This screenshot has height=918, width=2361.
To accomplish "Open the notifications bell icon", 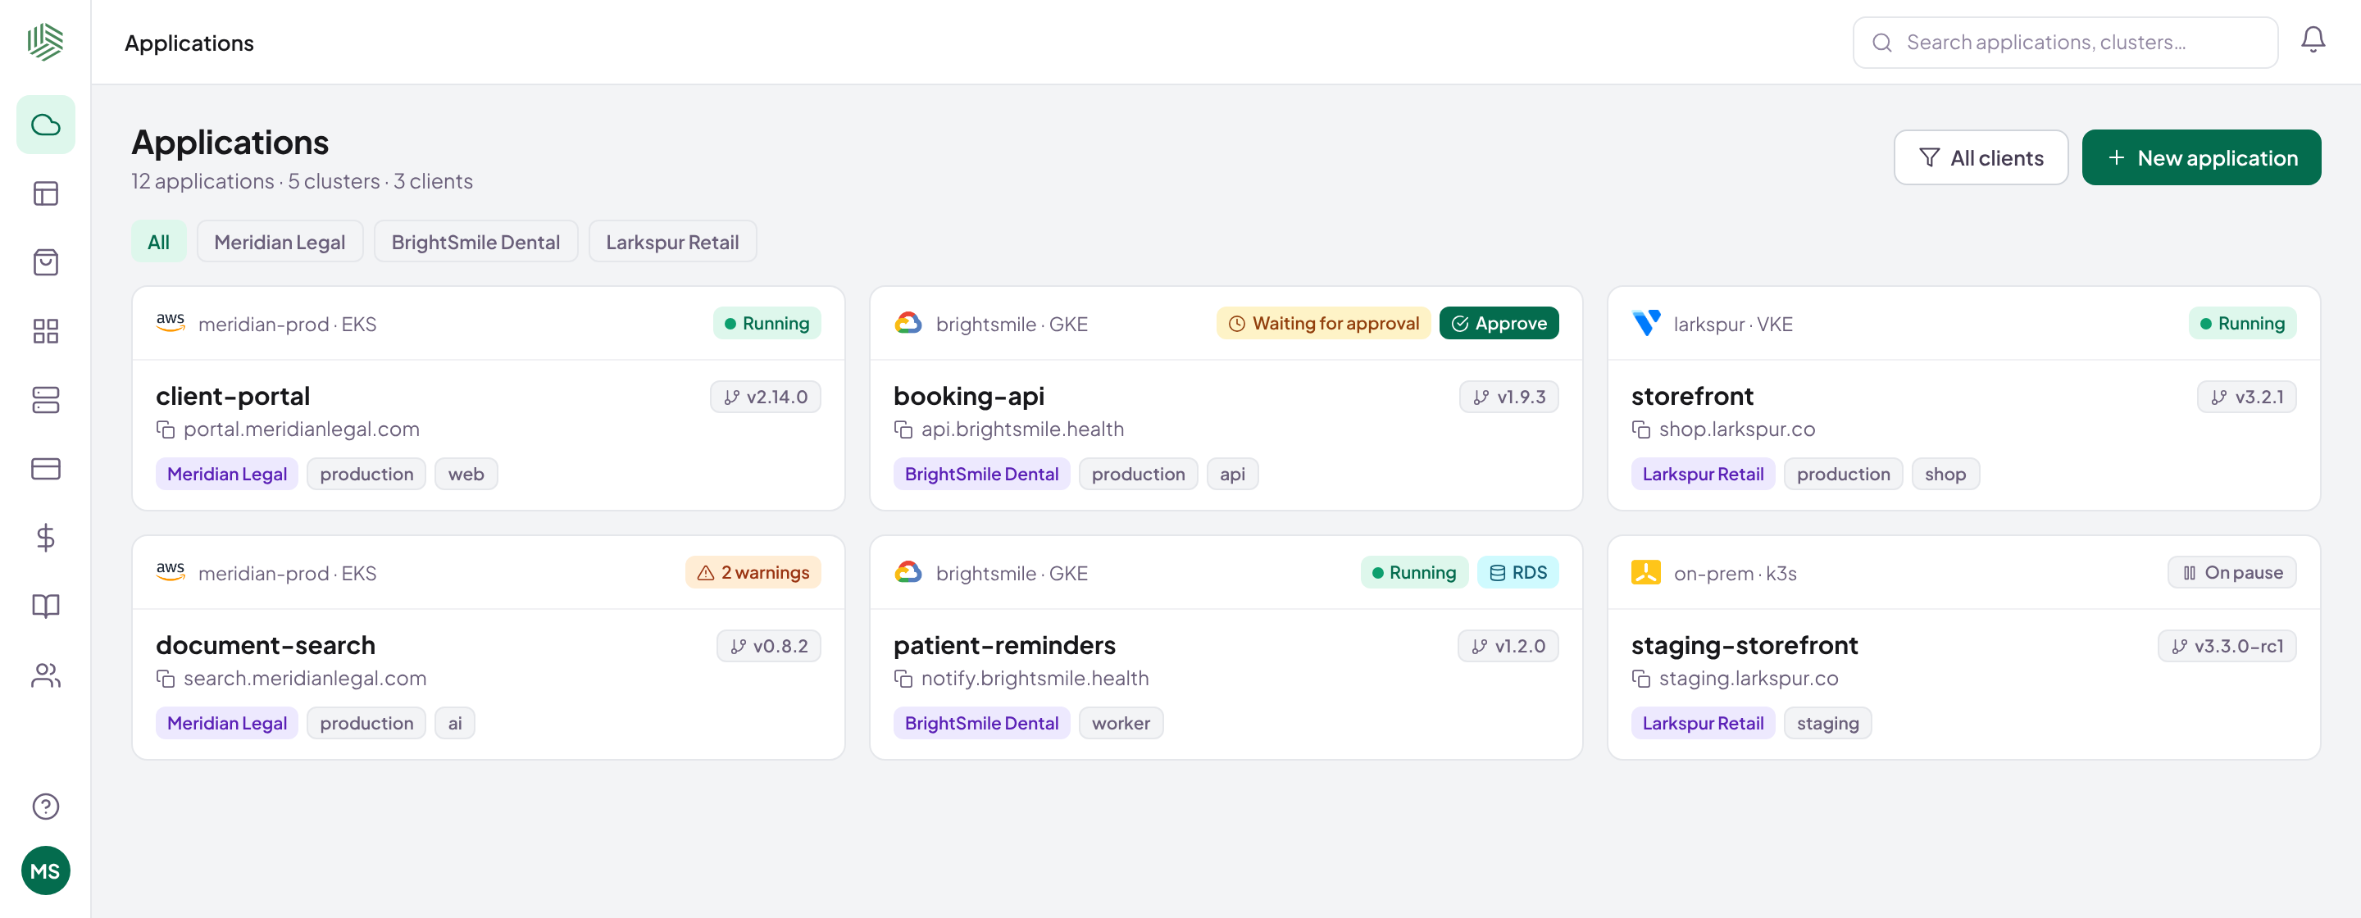I will [x=2313, y=39].
